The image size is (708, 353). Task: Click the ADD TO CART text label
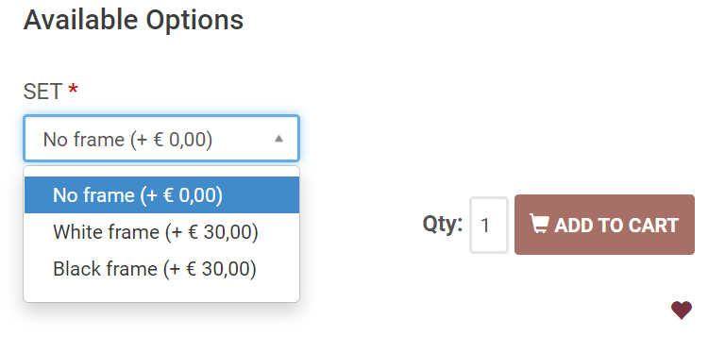[616, 226]
